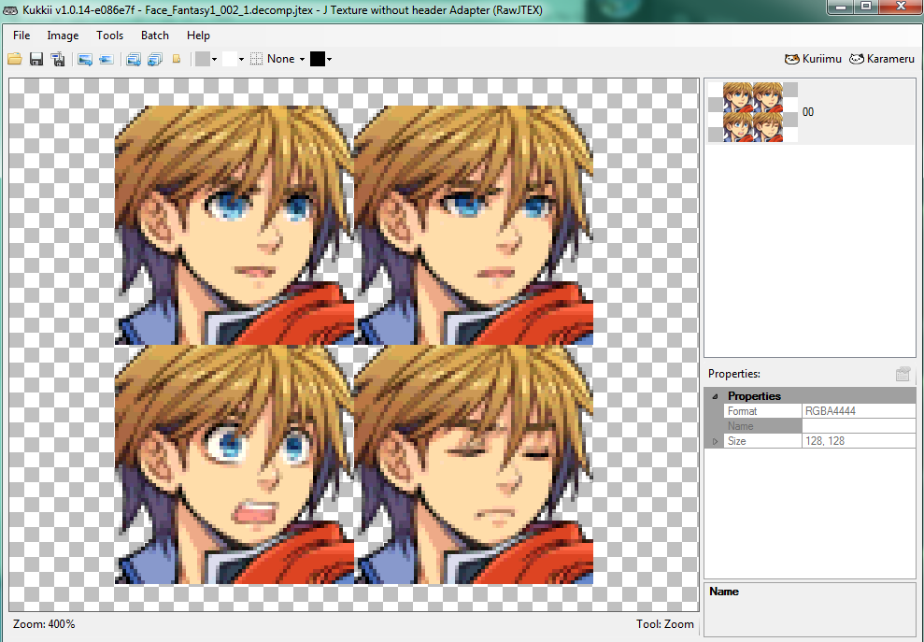This screenshot has height=642, width=924.
Task: Open the gray grid color dropdown arrow
Action: pyautogui.click(x=214, y=59)
